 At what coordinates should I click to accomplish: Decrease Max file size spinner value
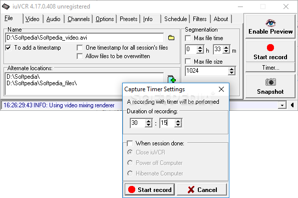pyautogui.click(x=231, y=73)
